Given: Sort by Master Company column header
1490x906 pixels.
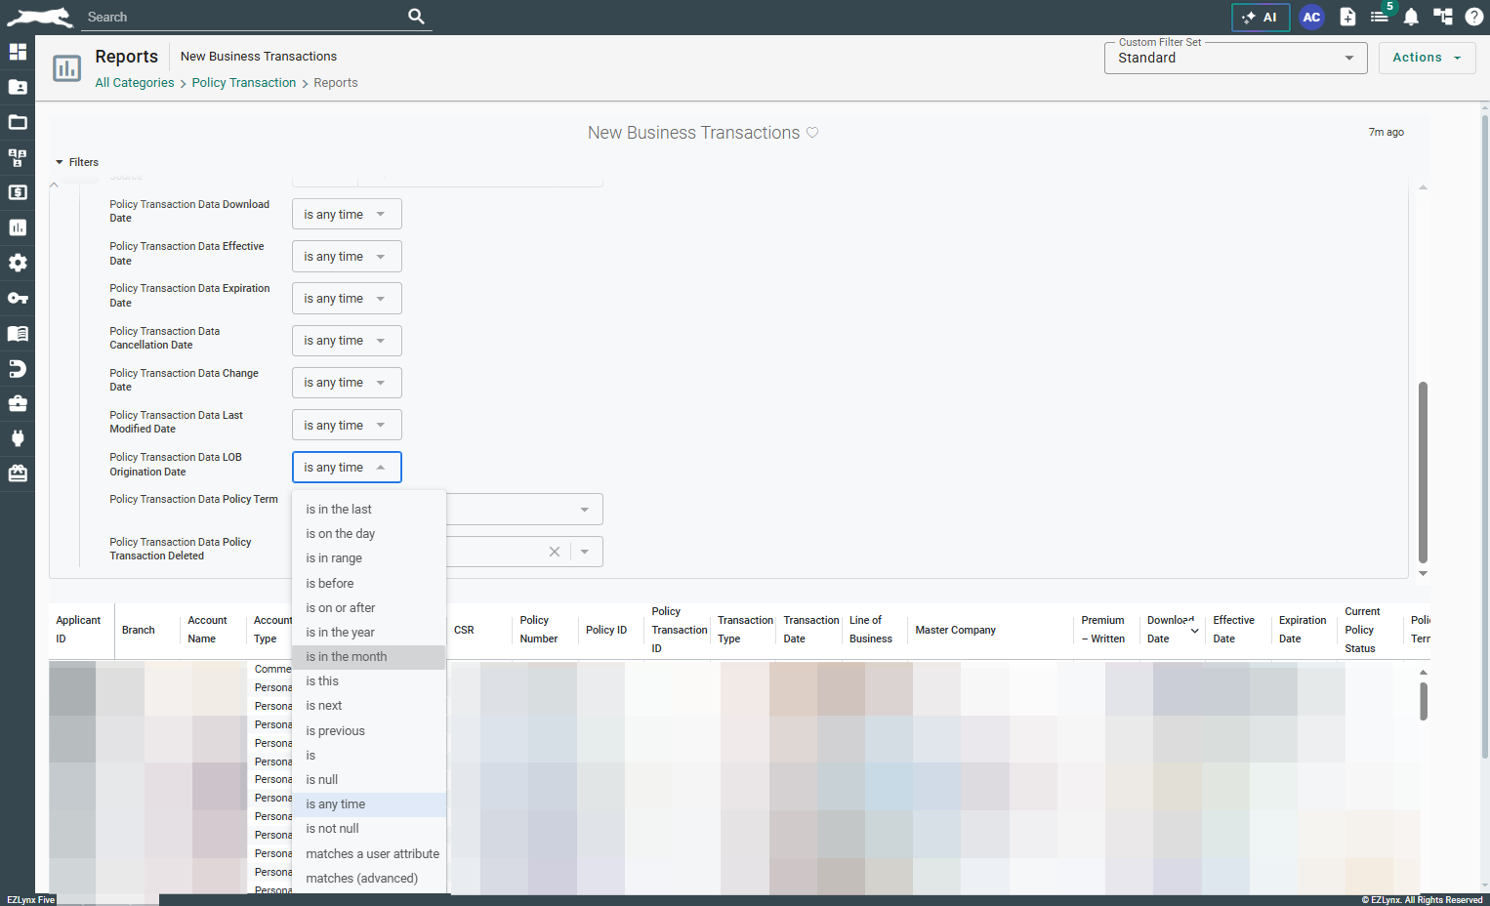Looking at the screenshot, I should (955, 631).
